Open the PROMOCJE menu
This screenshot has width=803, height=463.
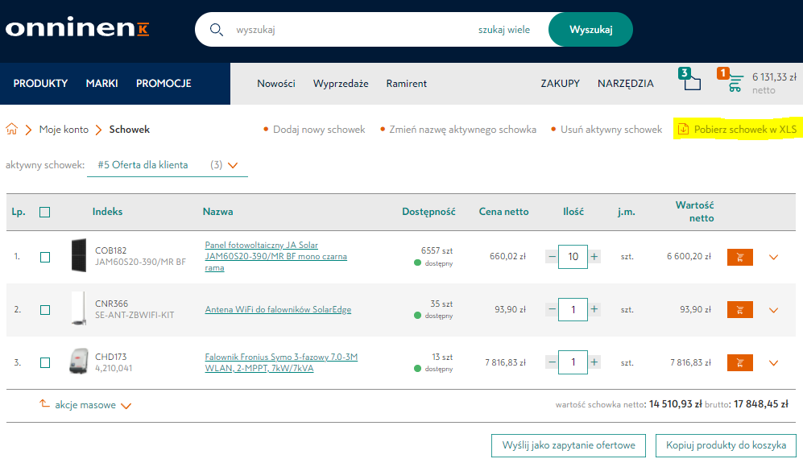coord(163,84)
